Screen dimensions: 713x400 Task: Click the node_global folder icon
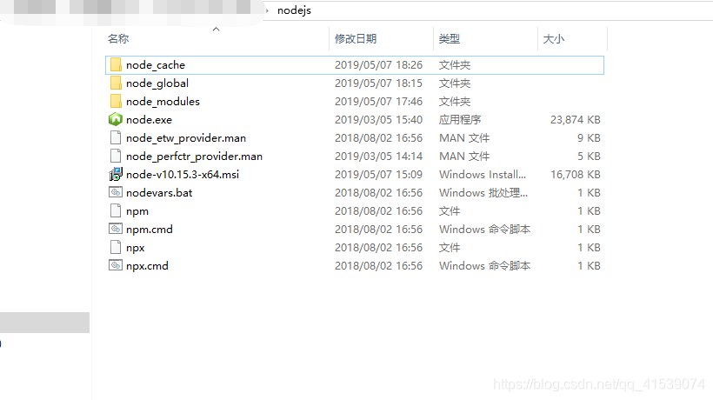tap(116, 83)
